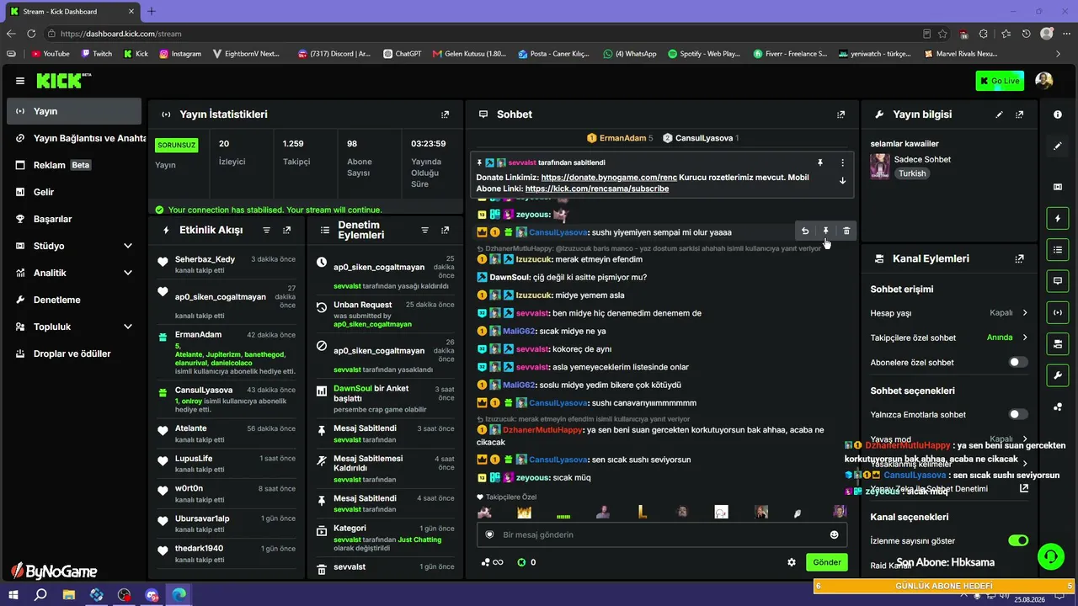Click the chat bubble icon in right sidebar
Image resolution: width=1078 pixels, height=606 pixels.
(x=1058, y=281)
